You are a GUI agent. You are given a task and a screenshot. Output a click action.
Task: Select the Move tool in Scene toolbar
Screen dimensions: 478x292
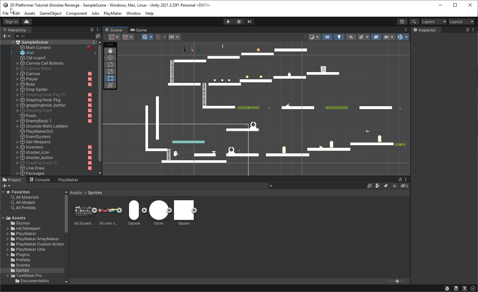[110, 58]
